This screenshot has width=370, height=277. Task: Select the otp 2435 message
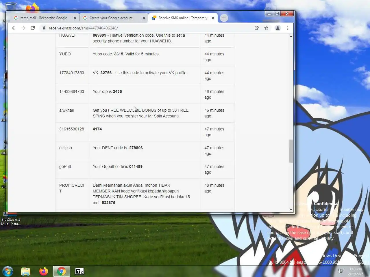107,91
